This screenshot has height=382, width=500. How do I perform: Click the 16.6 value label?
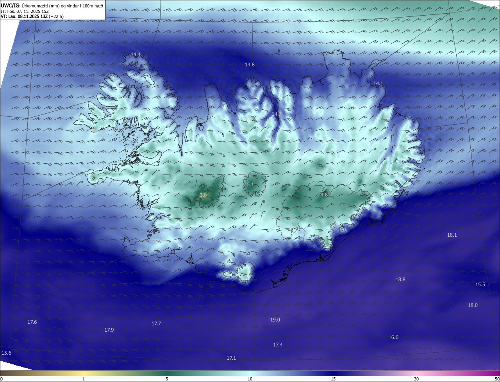[393, 337]
